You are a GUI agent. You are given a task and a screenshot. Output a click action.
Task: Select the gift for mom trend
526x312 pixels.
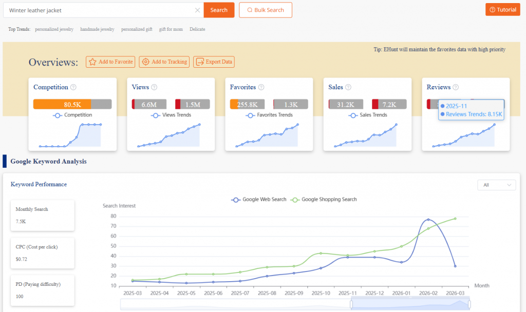coord(171,29)
